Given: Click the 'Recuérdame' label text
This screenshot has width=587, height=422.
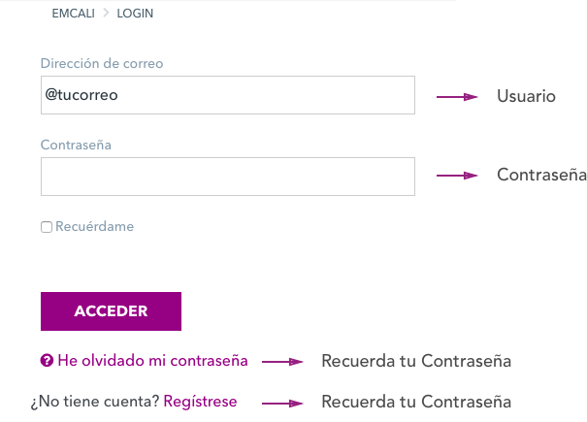Looking at the screenshot, I should point(94,226).
